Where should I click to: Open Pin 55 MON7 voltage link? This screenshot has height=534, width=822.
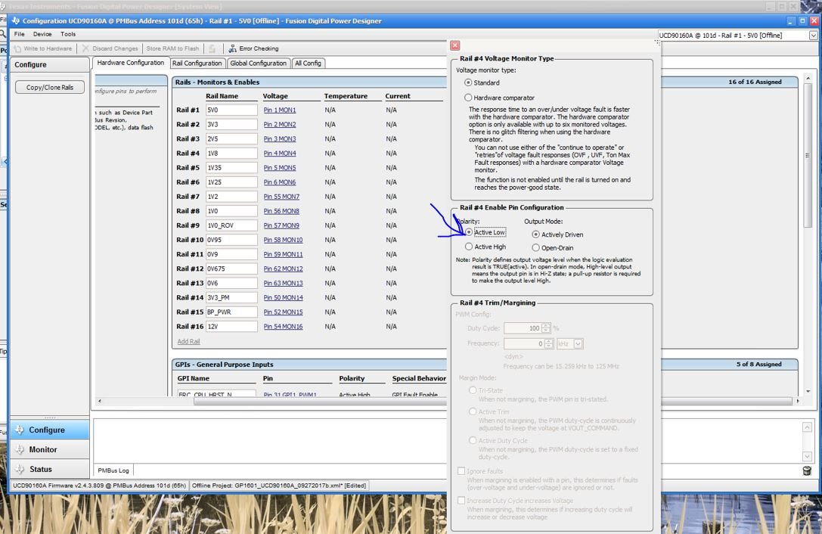(x=281, y=197)
